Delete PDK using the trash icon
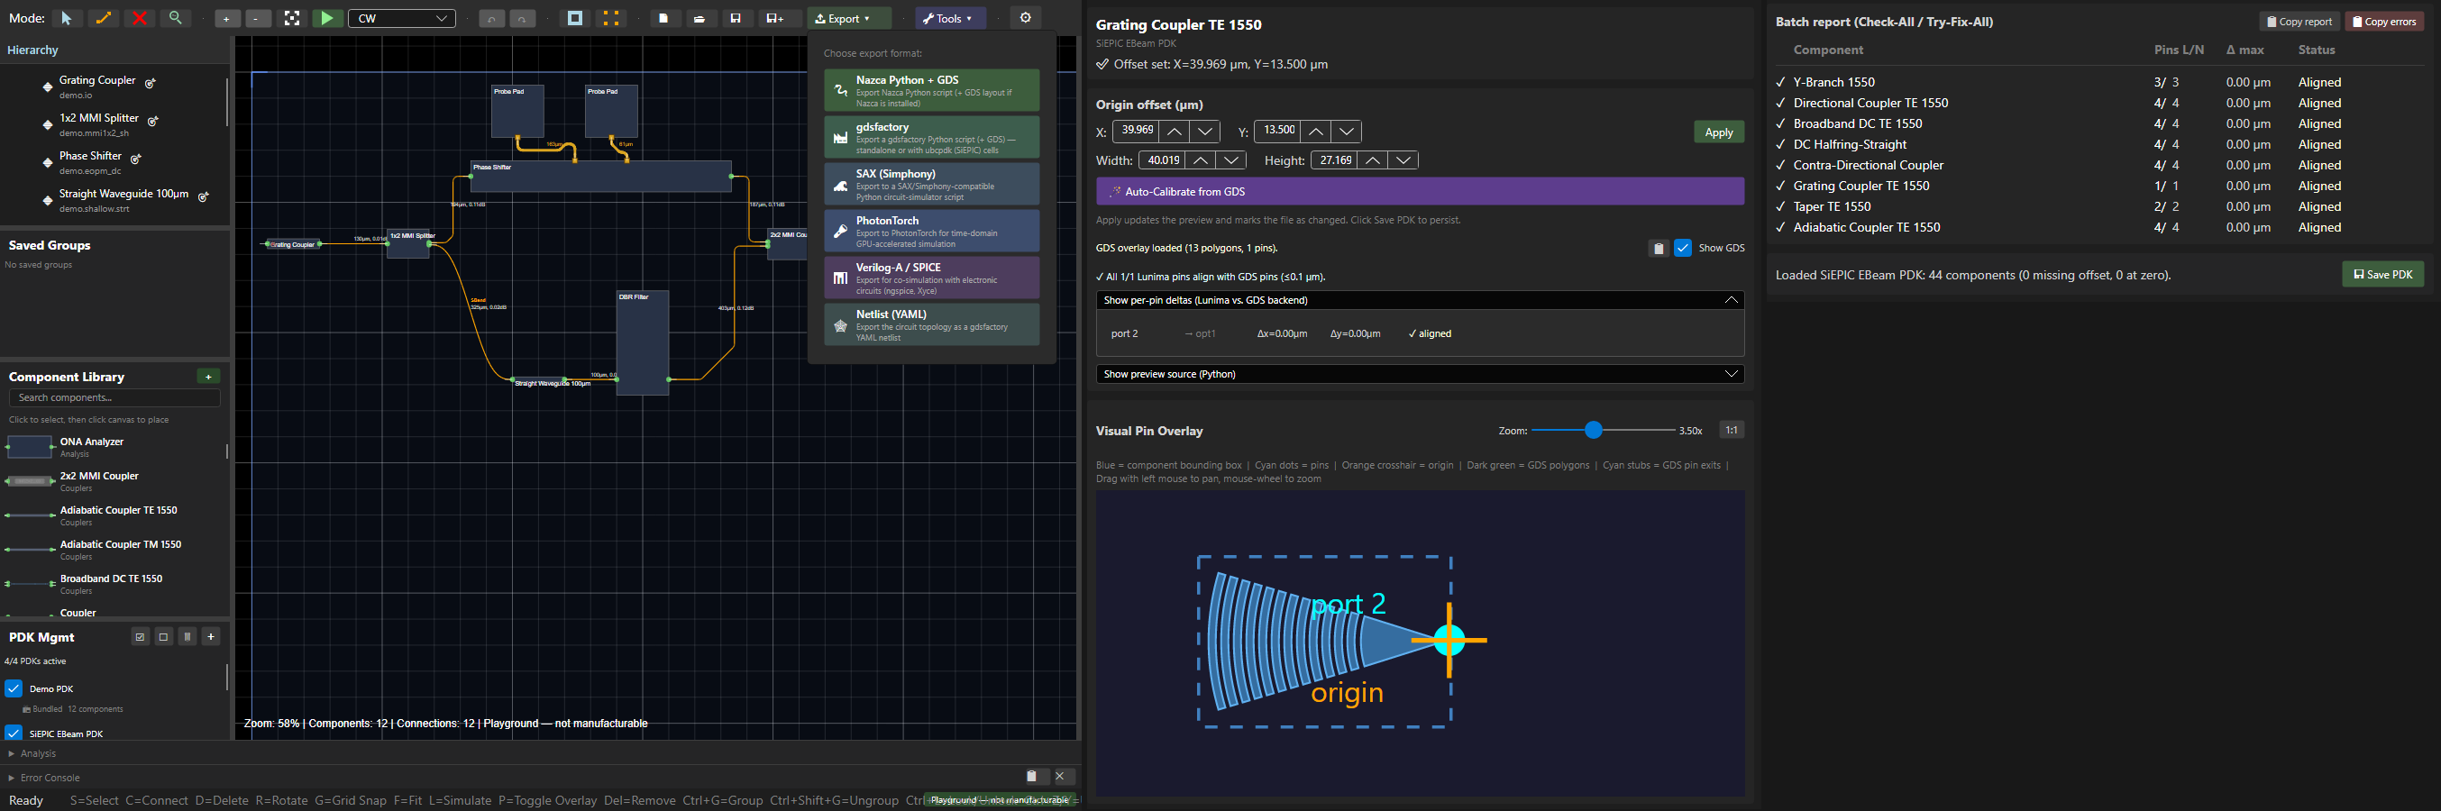This screenshot has width=2441, height=811. [x=187, y=637]
